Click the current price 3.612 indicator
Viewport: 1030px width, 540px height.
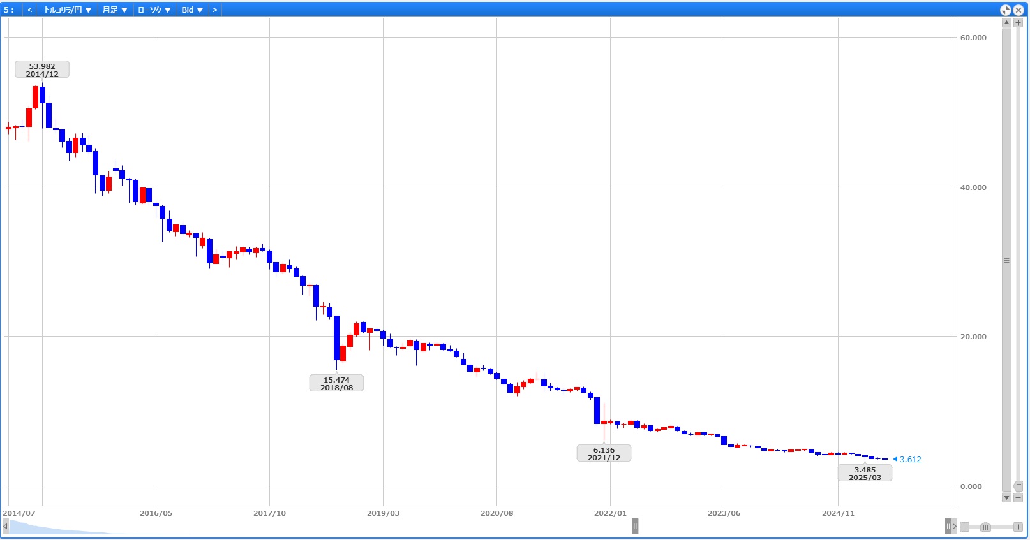(907, 459)
